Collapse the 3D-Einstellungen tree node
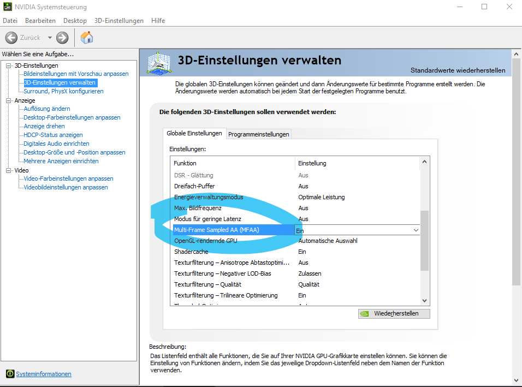Screen dimensions: 522x387 [9, 66]
